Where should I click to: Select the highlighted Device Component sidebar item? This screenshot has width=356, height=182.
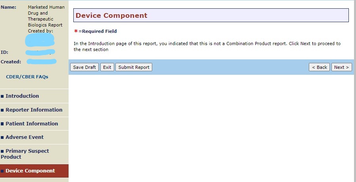coord(30,171)
